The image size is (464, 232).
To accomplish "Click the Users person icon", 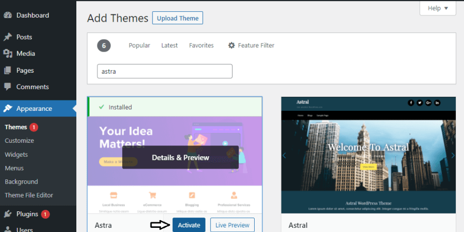I will pyautogui.click(x=8, y=229).
